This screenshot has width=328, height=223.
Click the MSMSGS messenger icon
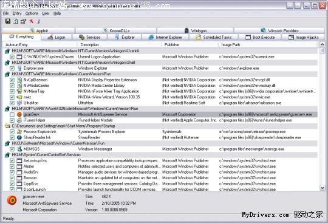[x=19, y=149]
